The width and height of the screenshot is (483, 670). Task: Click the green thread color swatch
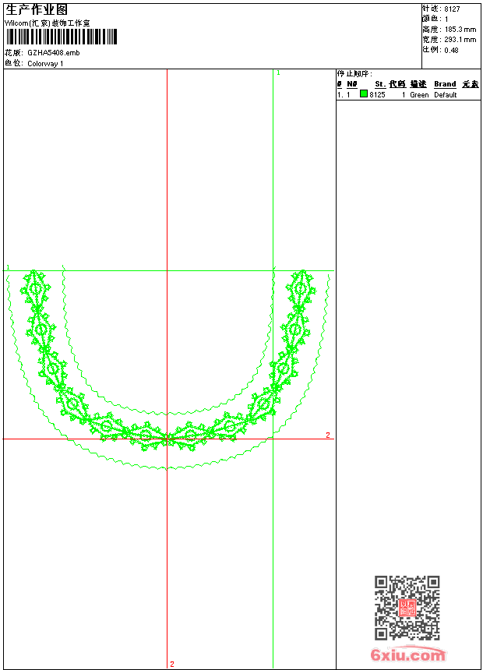pos(364,94)
